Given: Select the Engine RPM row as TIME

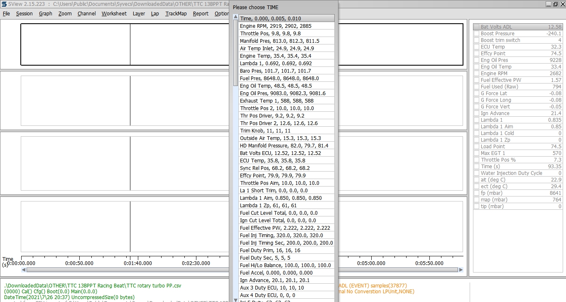Looking at the screenshot, I should coord(286,26).
